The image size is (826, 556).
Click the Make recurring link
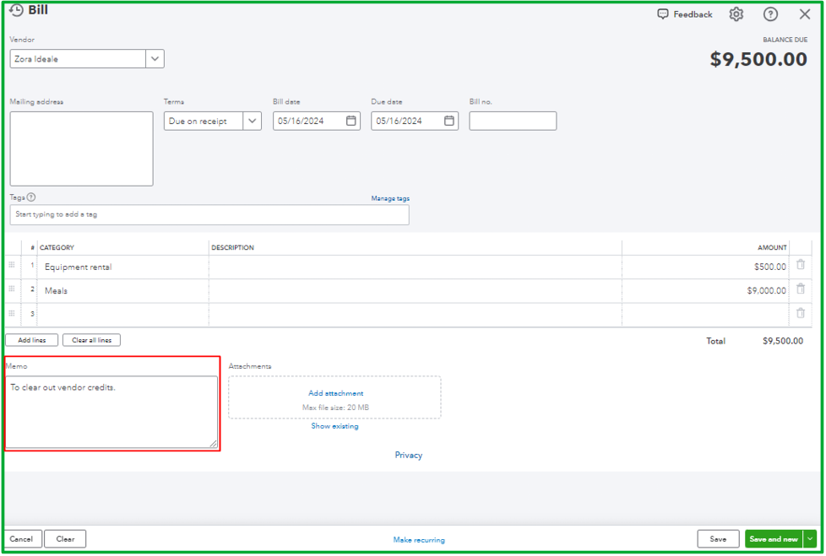pos(419,540)
